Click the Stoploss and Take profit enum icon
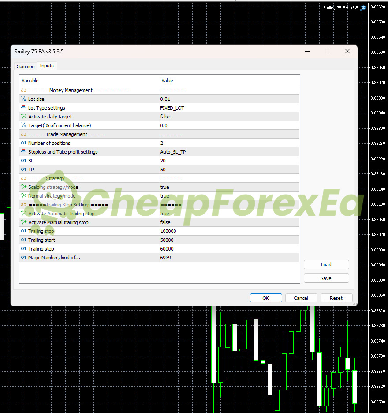The height and width of the screenshot is (413, 388). [x=23, y=152]
